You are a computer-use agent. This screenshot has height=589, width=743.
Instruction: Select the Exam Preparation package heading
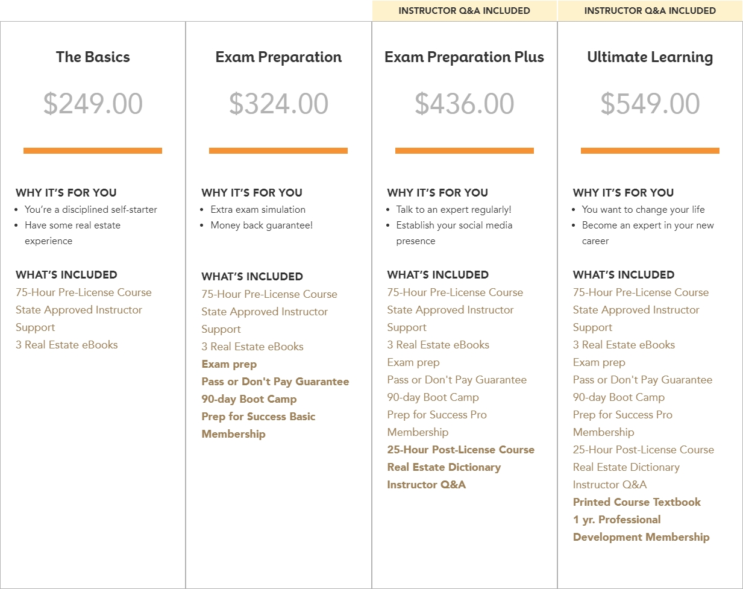(278, 57)
